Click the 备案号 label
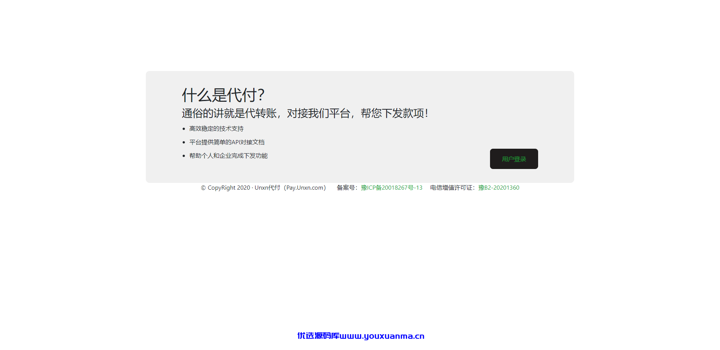 [x=346, y=188]
